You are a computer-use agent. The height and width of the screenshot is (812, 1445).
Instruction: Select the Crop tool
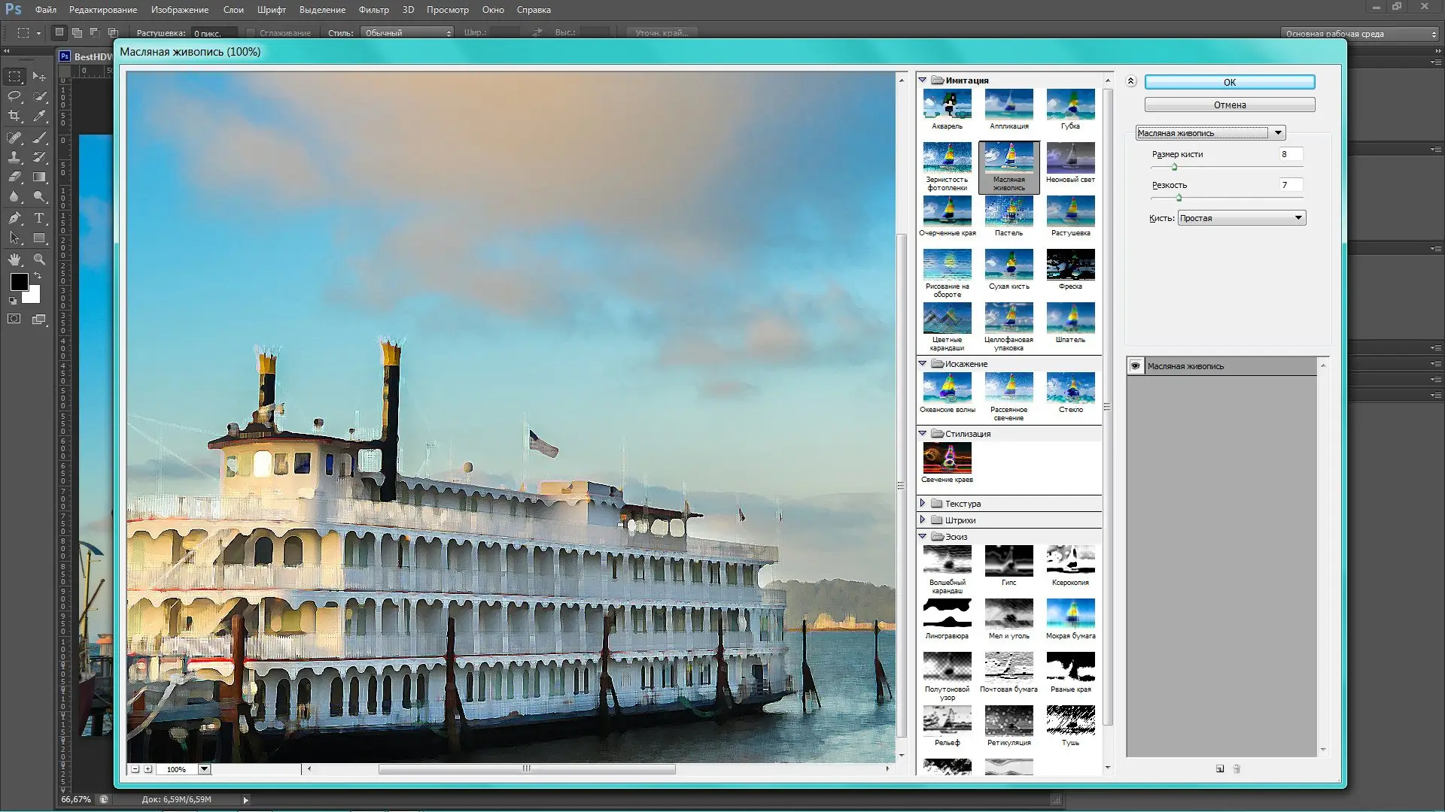(14, 116)
